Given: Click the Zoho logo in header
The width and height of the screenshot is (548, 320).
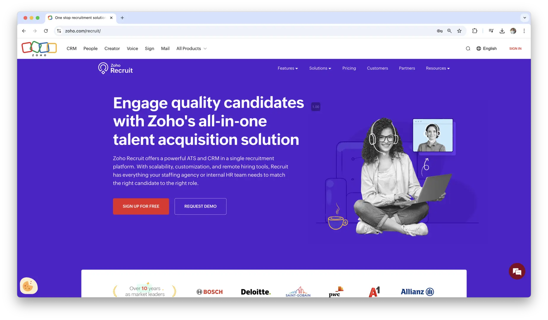Looking at the screenshot, I should [39, 49].
